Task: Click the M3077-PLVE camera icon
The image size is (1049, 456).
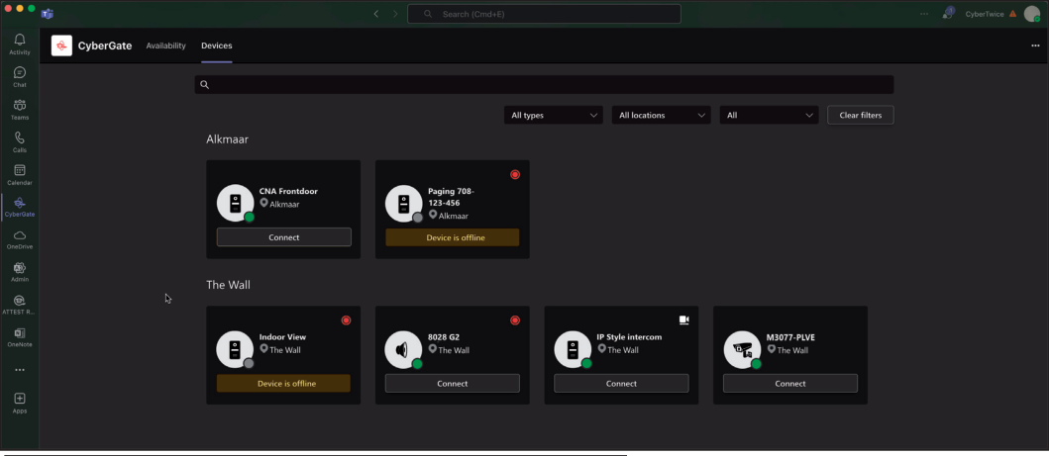Action: (742, 349)
